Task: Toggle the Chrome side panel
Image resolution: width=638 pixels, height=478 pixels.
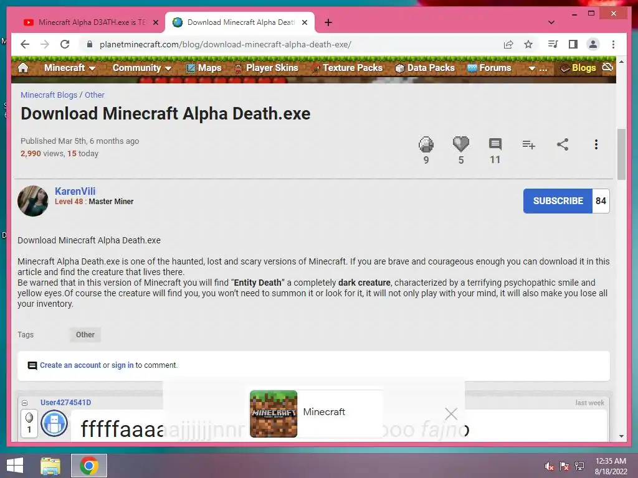Action: pyautogui.click(x=573, y=44)
